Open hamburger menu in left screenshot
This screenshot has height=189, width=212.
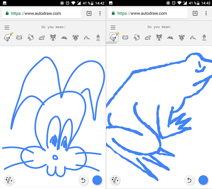pyautogui.click(x=7, y=27)
